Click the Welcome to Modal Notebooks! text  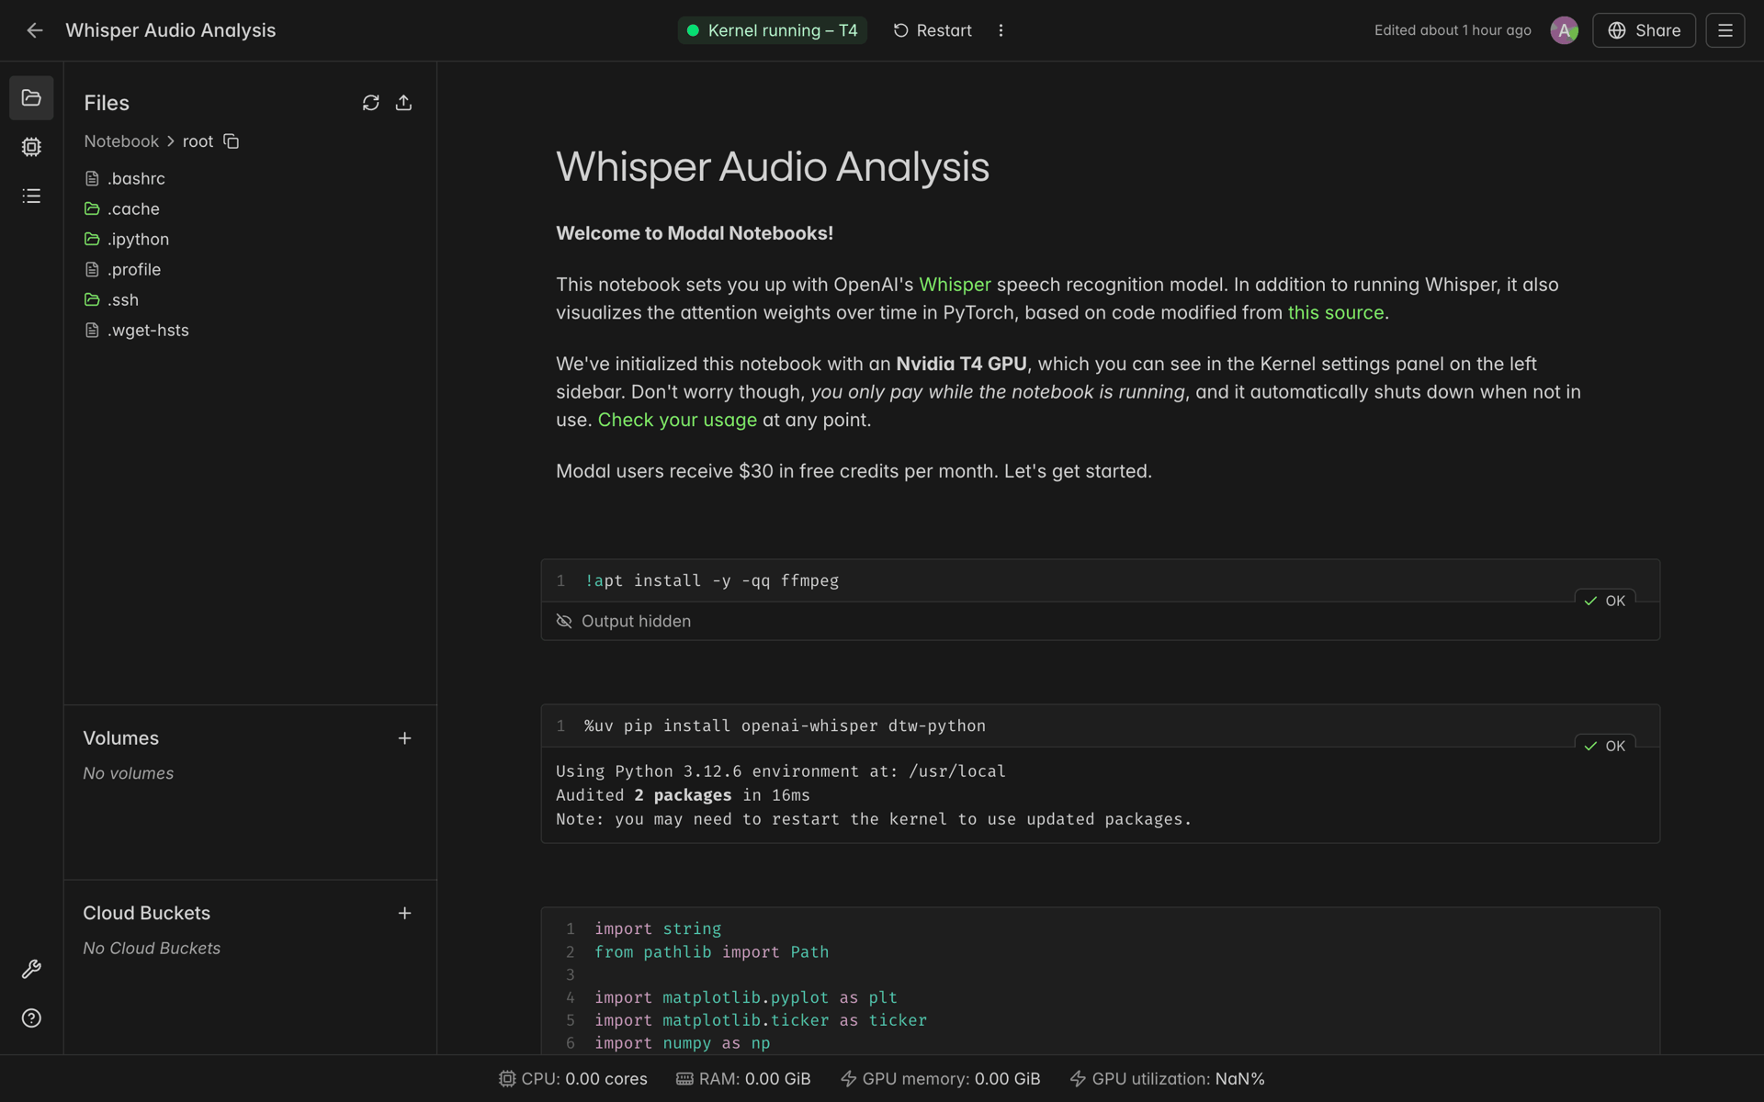pos(695,233)
